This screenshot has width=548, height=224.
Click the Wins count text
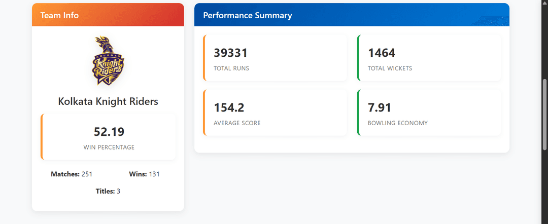144,174
